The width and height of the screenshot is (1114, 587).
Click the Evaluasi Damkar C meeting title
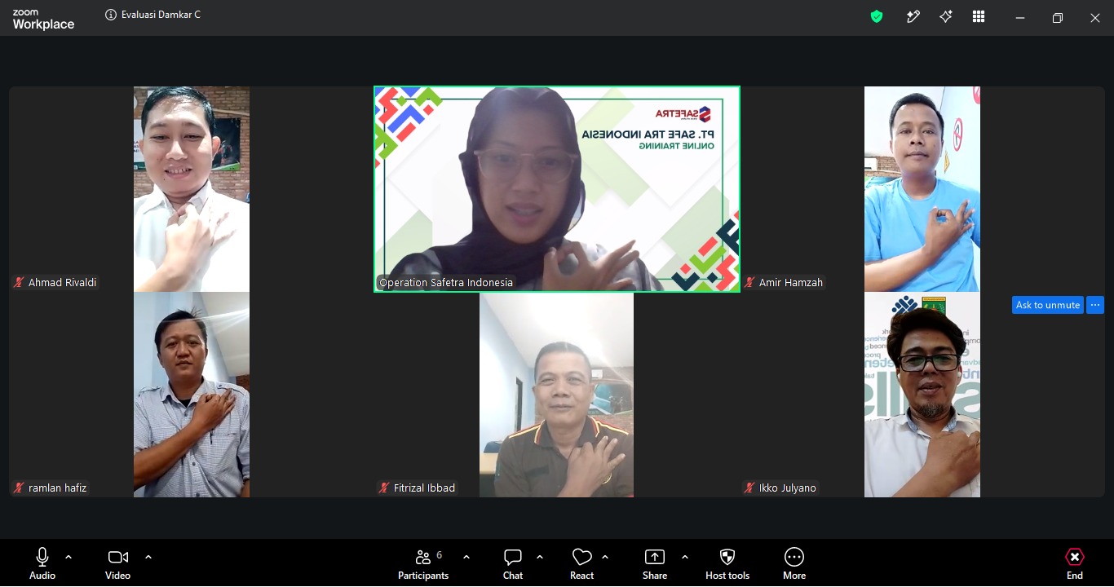point(161,15)
